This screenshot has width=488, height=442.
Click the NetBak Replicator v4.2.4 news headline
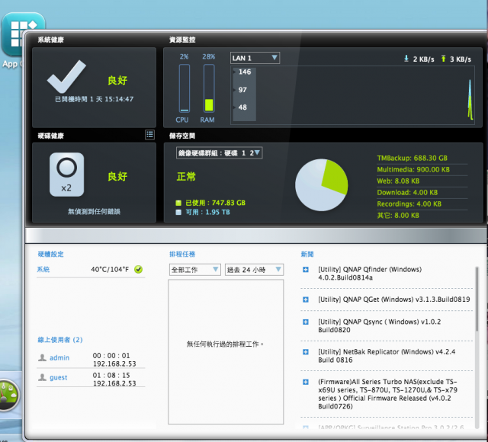[387, 356]
